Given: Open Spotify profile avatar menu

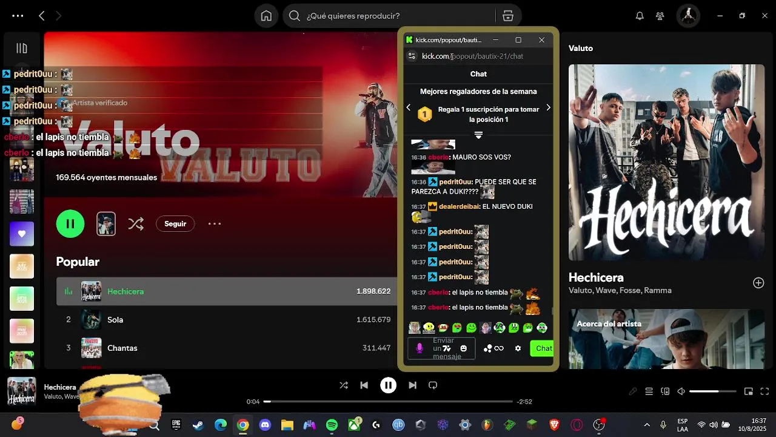Looking at the screenshot, I should [688, 16].
